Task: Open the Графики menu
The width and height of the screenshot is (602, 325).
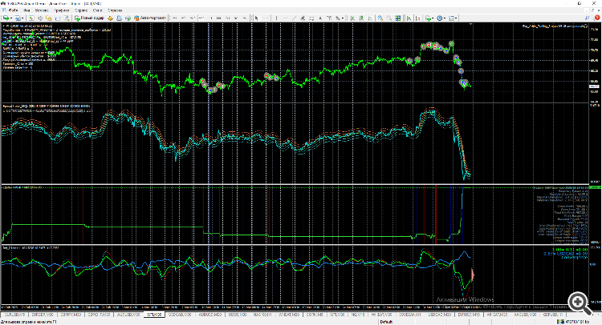Action: point(62,10)
